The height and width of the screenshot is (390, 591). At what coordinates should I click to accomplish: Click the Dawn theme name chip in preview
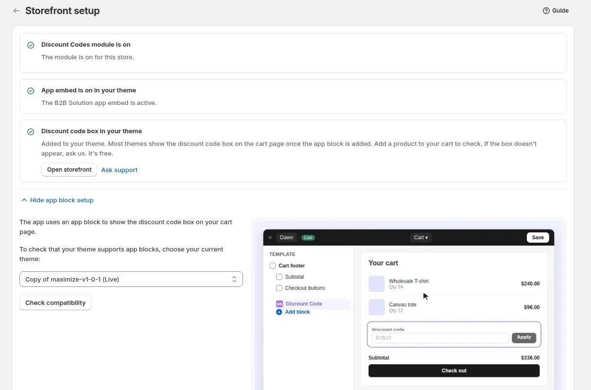pos(286,238)
